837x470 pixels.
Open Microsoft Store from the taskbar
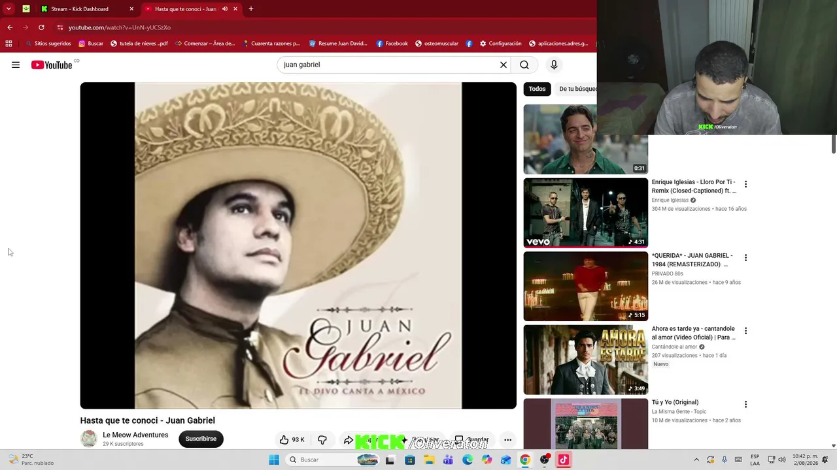[410, 460]
